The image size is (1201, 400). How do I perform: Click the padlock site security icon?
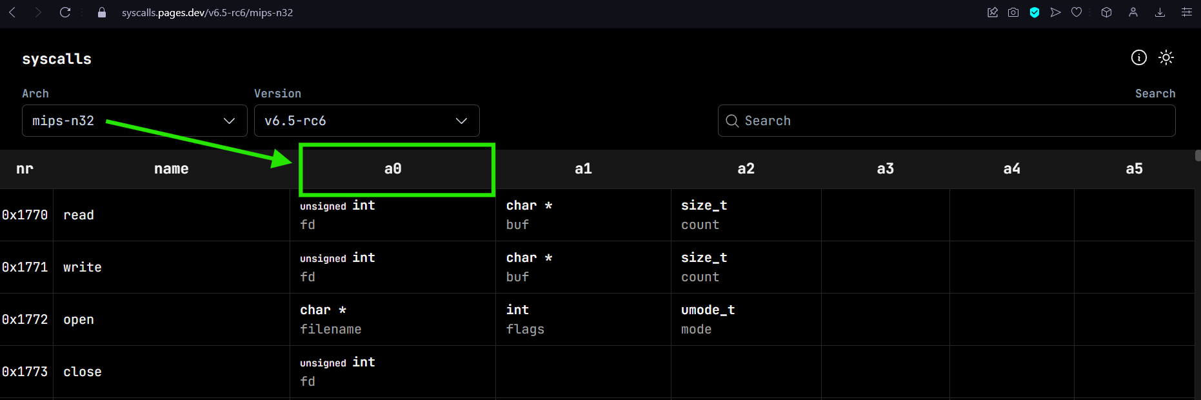point(102,12)
